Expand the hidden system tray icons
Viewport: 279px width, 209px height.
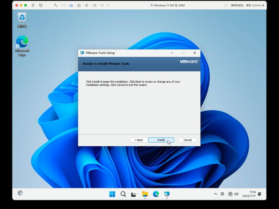[215, 194]
